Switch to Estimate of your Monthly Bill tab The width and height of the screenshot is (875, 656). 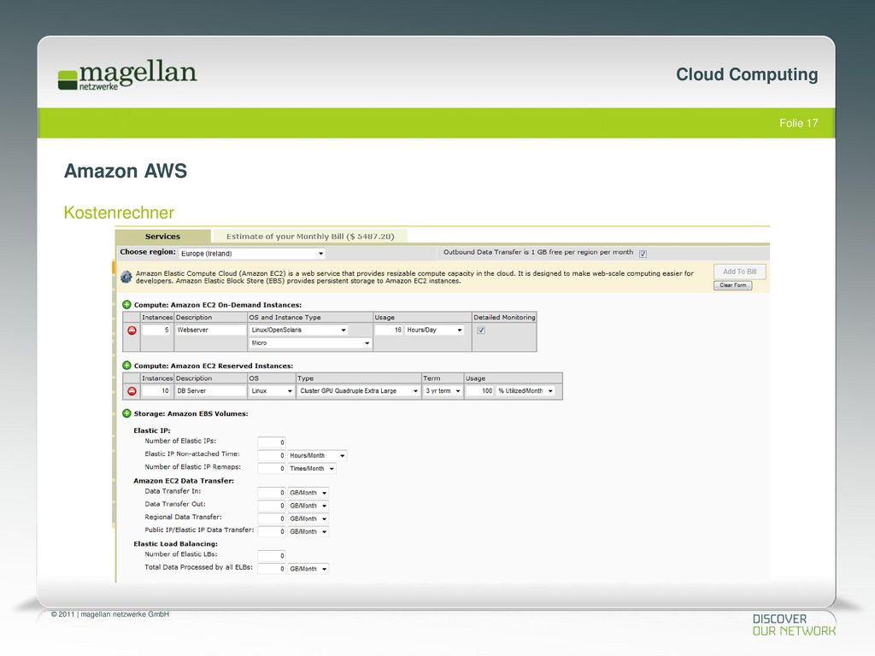click(309, 237)
